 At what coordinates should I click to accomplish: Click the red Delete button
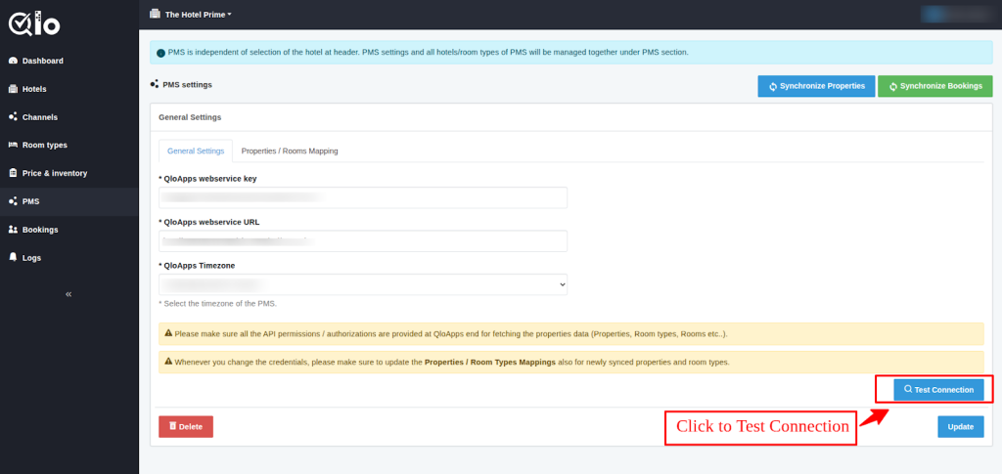point(185,426)
